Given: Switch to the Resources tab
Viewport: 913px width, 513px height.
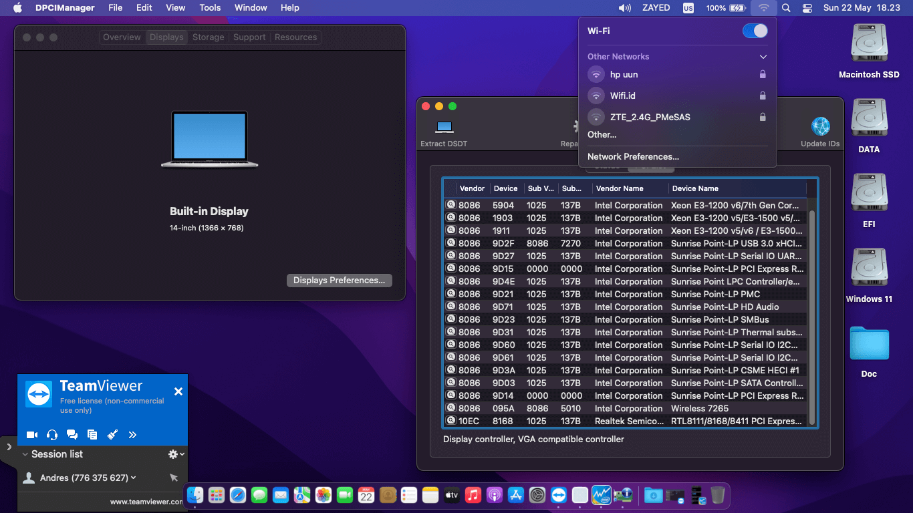Looking at the screenshot, I should point(295,37).
